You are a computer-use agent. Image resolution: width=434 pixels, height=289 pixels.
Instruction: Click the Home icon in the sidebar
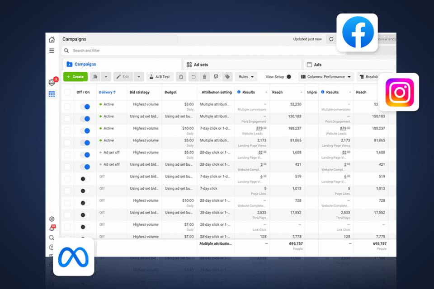(x=52, y=40)
